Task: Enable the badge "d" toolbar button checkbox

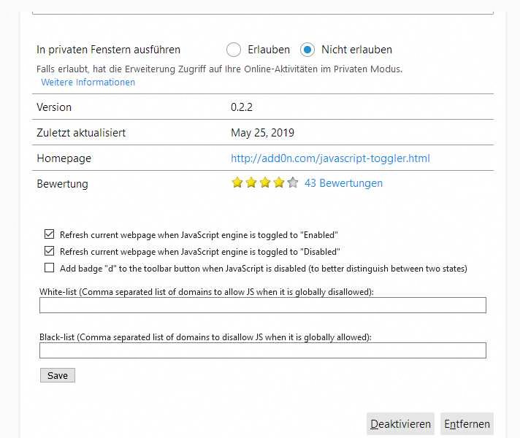Action: click(x=49, y=268)
